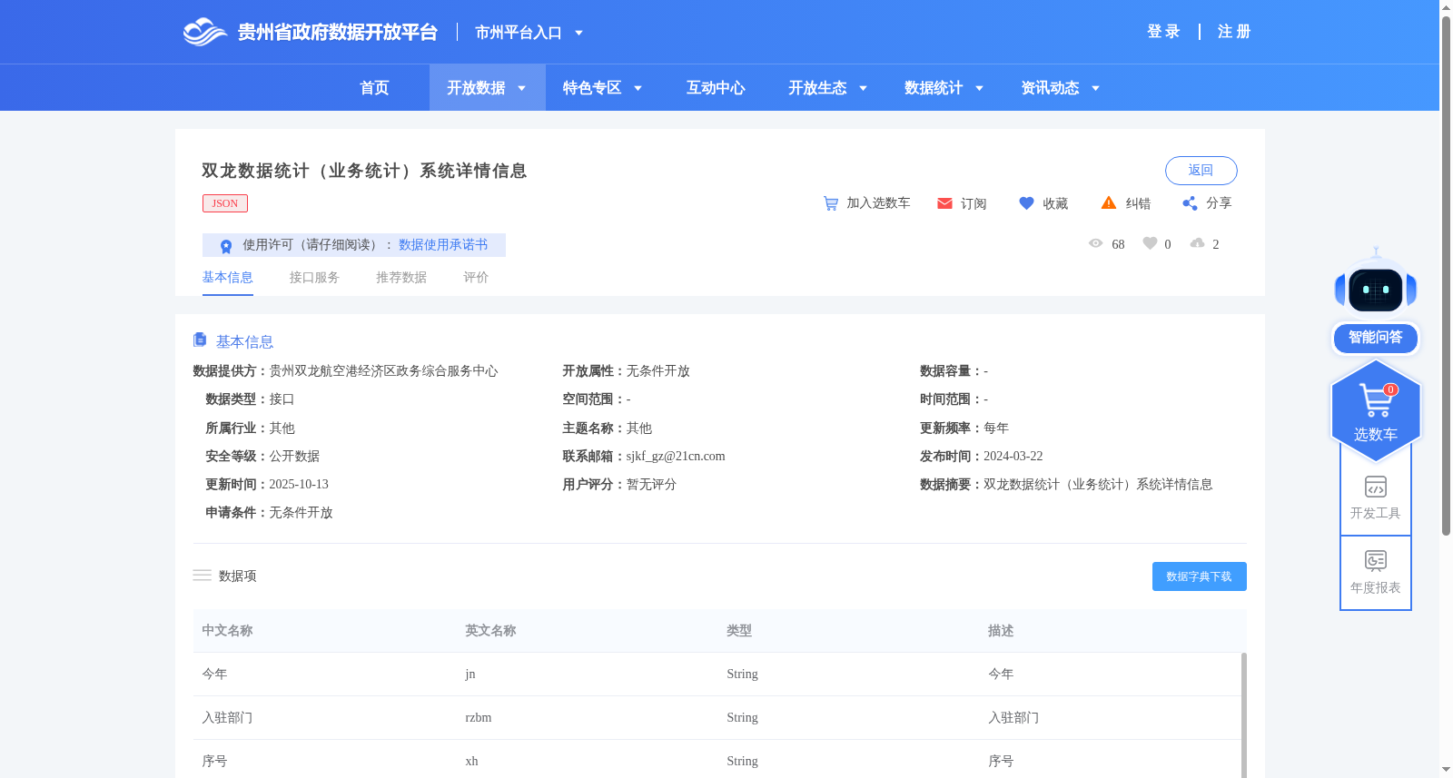Switch to the 推荐数据 tab
The image size is (1453, 778).
coord(401,278)
